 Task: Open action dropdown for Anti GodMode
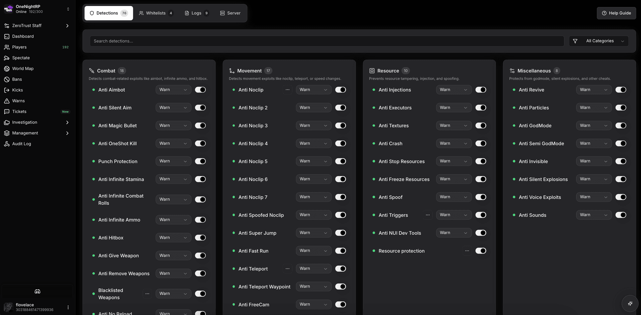pyautogui.click(x=594, y=126)
